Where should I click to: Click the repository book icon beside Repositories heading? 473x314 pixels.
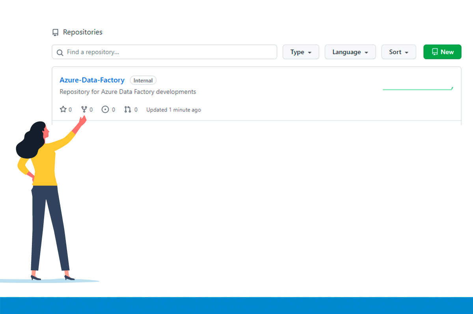[56, 32]
